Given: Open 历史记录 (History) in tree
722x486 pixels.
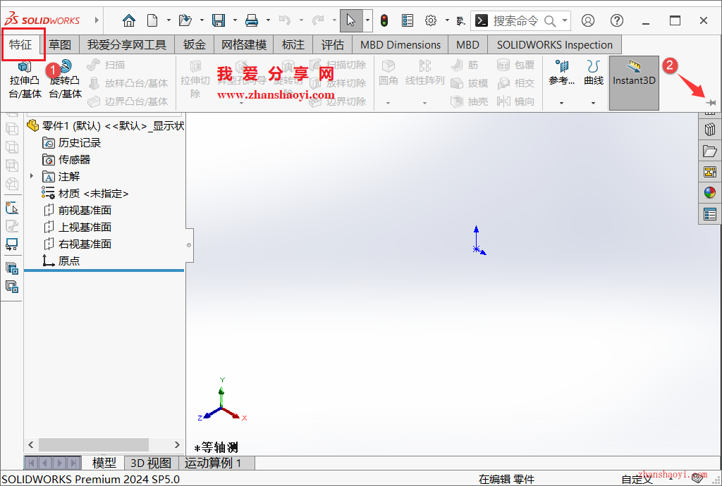Looking at the screenshot, I should 71,142.
